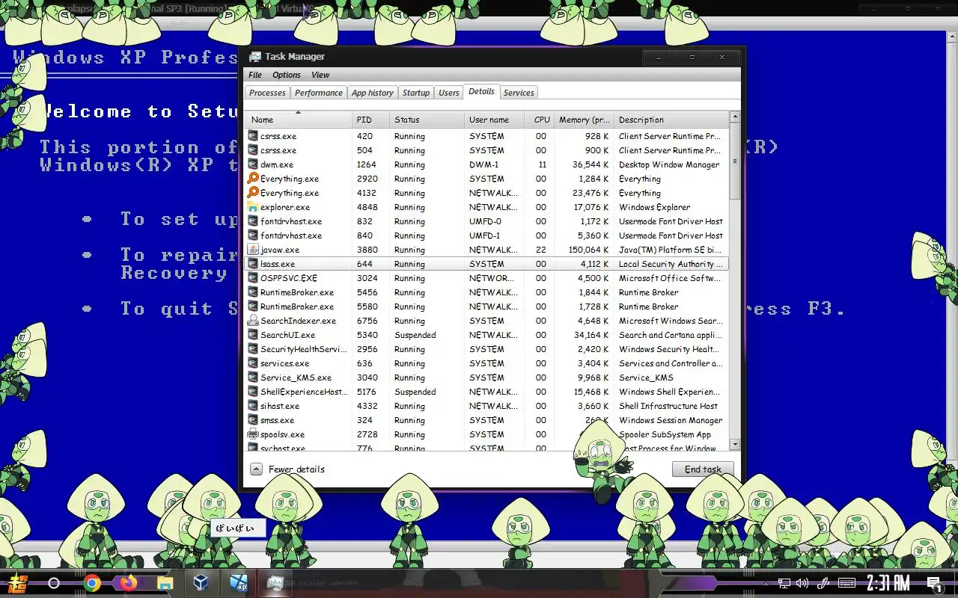
Task: Switch to the Processes tab
Action: (267, 93)
